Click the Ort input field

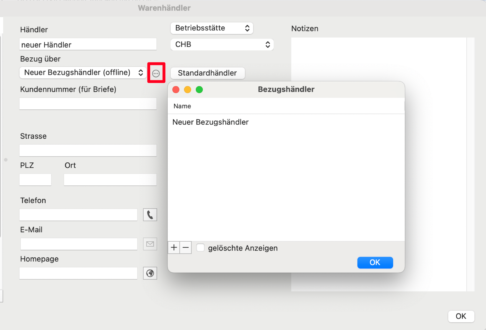click(x=110, y=180)
